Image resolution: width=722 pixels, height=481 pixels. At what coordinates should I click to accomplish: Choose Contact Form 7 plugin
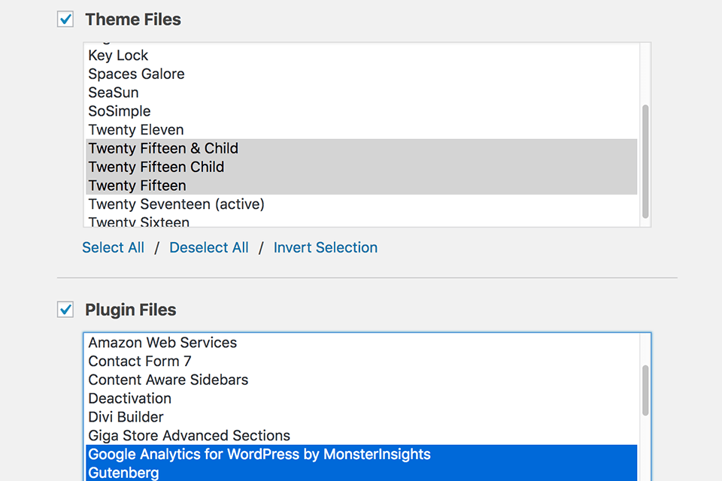click(x=140, y=362)
